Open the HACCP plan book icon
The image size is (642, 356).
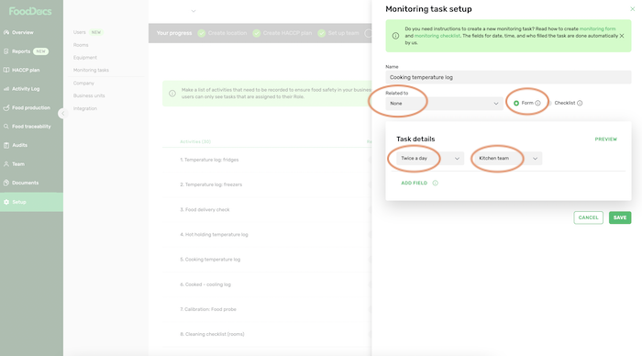pos(6,70)
